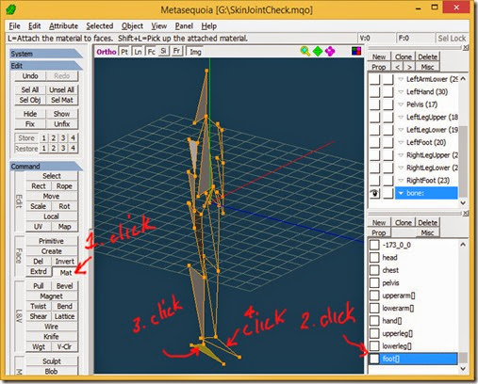The width and height of the screenshot is (478, 384).
Task: Open the Panel menu
Action: point(184,26)
